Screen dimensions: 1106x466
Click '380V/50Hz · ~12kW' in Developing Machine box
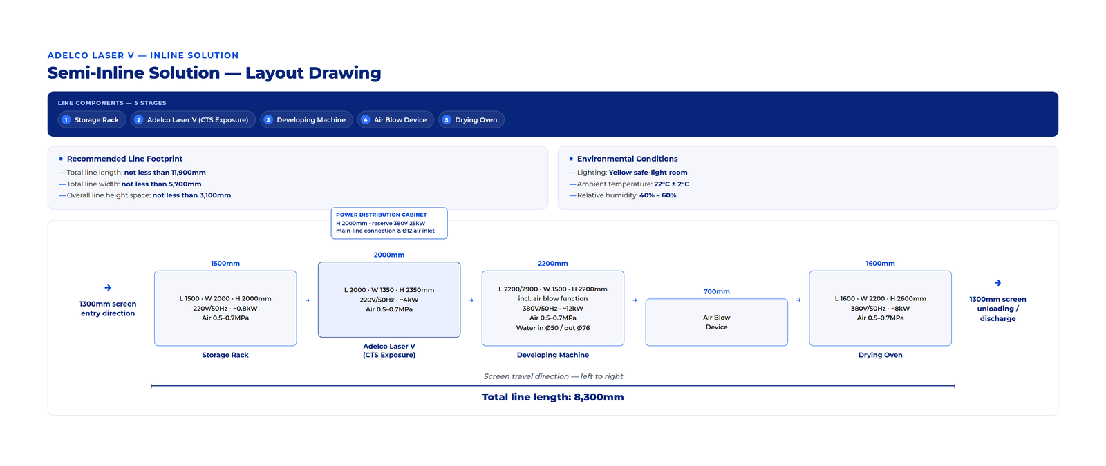[x=553, y=309]
